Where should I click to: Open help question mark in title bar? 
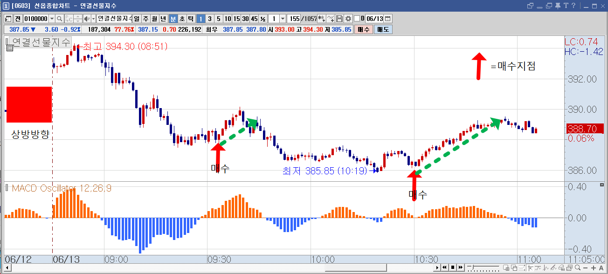pos(573,6)
